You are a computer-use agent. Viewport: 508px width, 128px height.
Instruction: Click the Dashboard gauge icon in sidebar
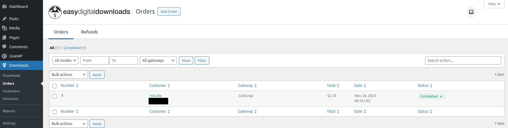tap(4, 7)
